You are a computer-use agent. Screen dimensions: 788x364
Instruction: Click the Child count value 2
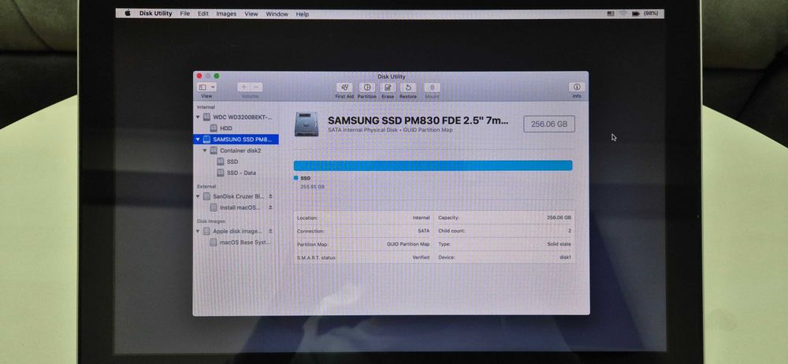coord(570,231)
